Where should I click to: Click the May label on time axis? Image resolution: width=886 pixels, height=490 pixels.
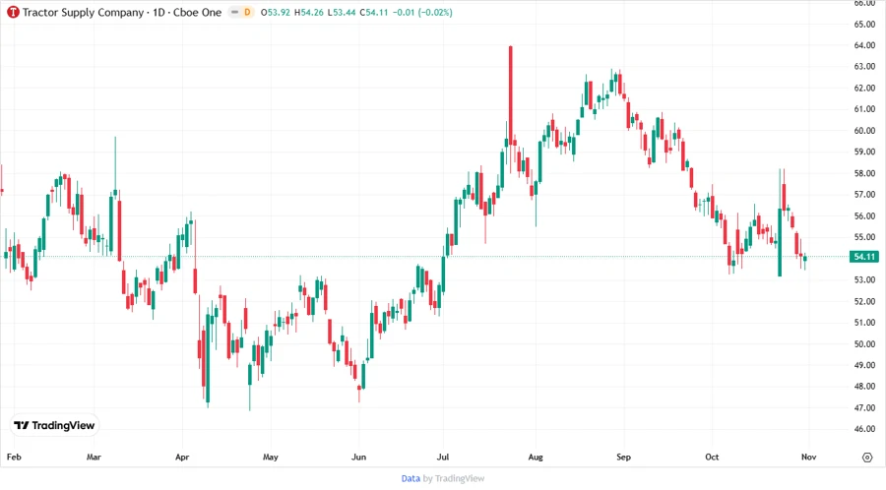pyautogui.click(x=270, y=457)
